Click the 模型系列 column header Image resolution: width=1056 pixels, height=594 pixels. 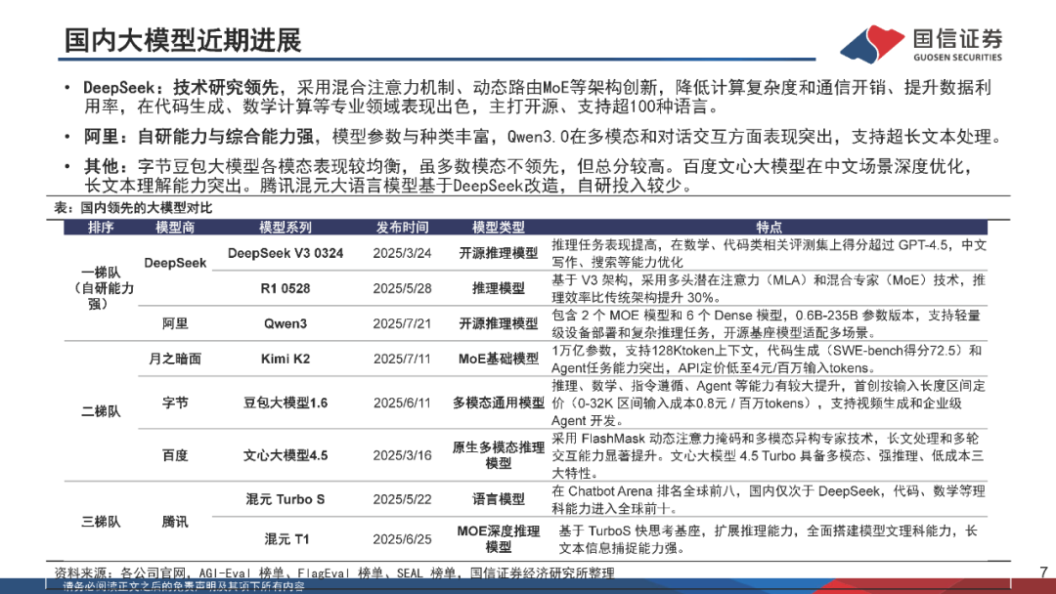pos(286,228)
